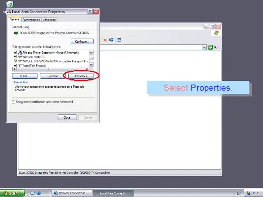Enable Show icon in notification area
The height and width of the screenshot is (197, 263).
coord(14,102)
